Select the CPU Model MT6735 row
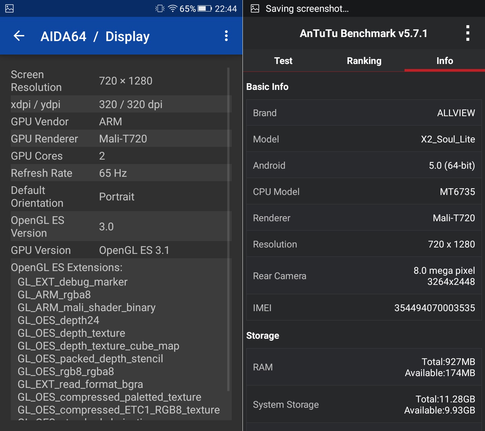485x431 pixels. tap(364, 192)
